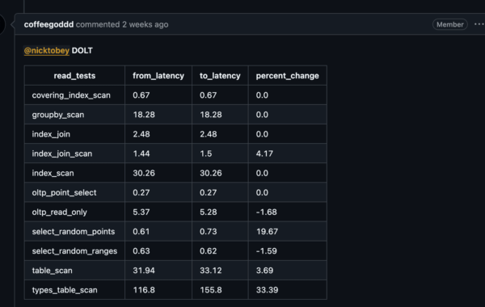Click the index_join_scan percent change 4.17
Image resolution: width=485 pixels, height=307 pixels.
coord(264,153)
